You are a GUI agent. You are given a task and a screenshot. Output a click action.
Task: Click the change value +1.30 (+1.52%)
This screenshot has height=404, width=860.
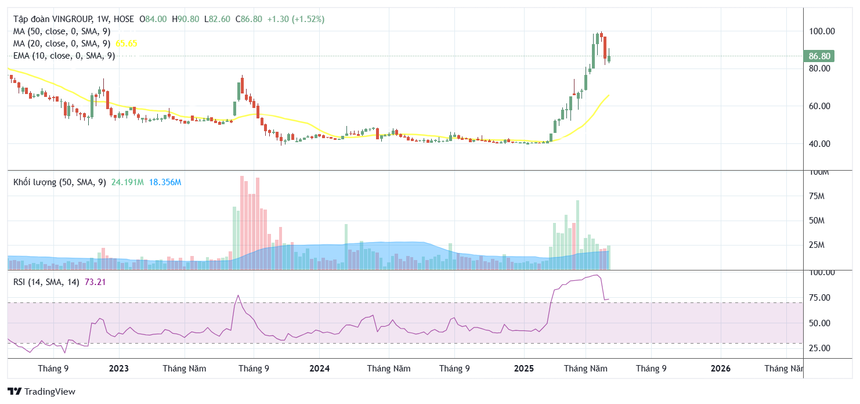296,19
